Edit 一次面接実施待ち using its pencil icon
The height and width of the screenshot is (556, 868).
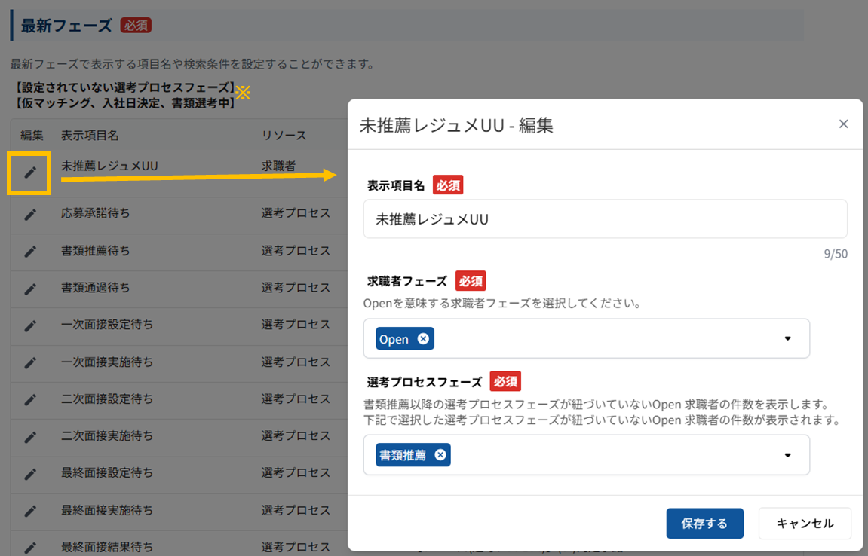(29, 362)
